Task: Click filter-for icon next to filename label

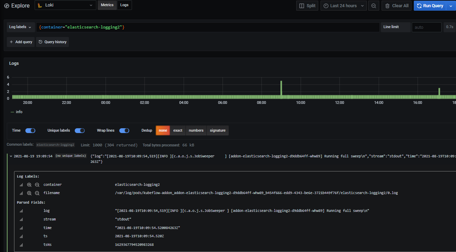Action: [29, 193]
